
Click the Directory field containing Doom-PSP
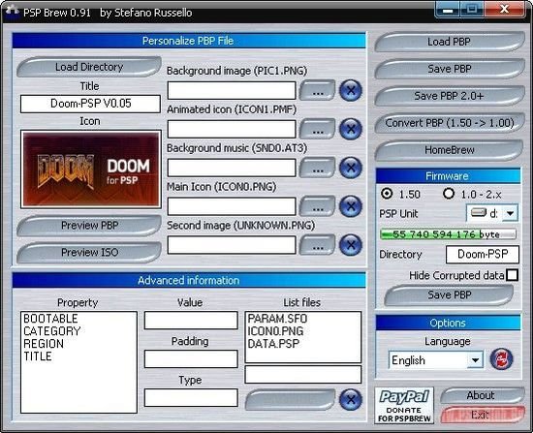pyautogui.click(x=483, y=254)
